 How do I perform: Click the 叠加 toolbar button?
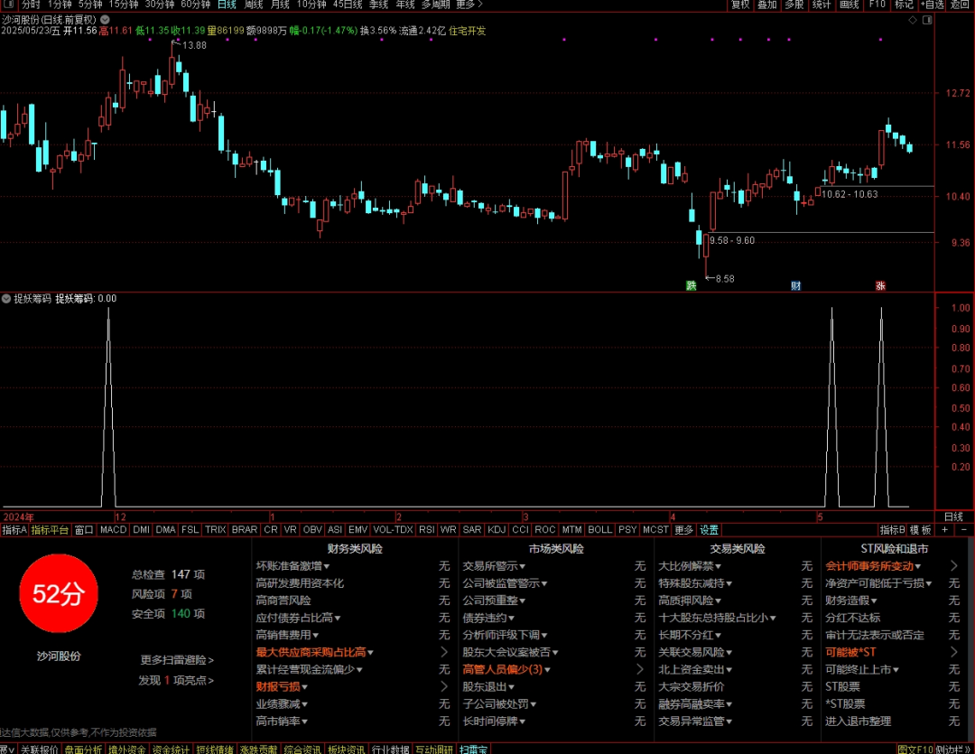[767, 5]
